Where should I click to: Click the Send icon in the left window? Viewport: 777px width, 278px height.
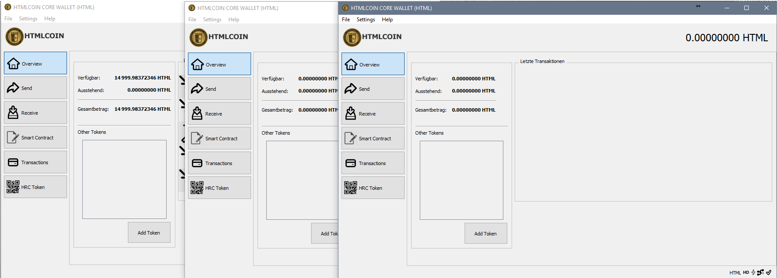coord(13,88)
